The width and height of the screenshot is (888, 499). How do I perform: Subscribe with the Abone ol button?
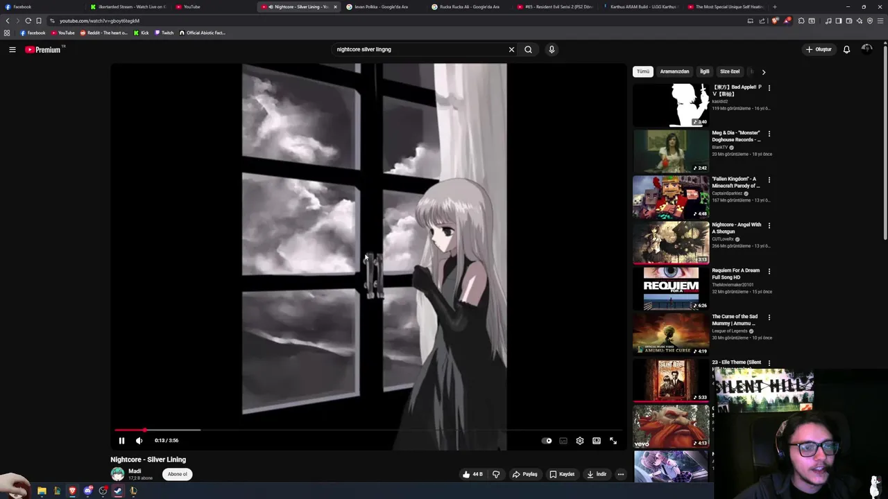pyautogui.click(x=177, y=474)
